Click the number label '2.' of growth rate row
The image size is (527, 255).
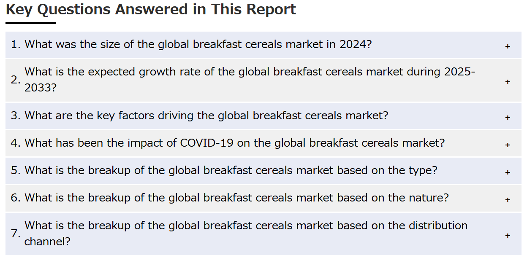click(x=16, y=80)
